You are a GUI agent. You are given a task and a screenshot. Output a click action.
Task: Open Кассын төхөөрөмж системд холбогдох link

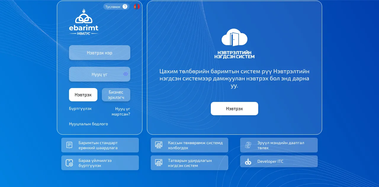coord(189,145)
